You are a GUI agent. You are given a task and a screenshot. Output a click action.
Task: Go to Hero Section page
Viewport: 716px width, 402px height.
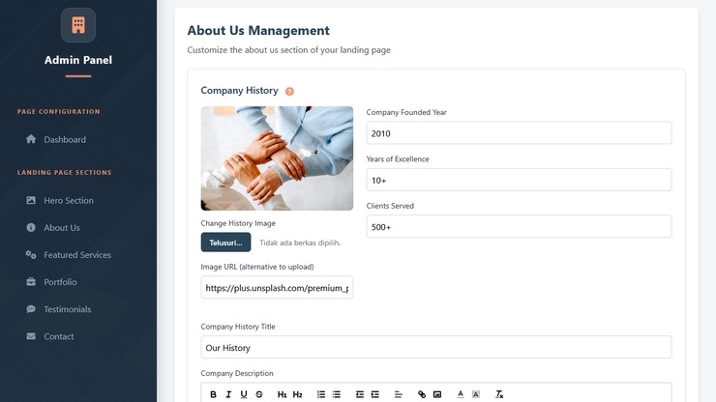coord(69,200)
